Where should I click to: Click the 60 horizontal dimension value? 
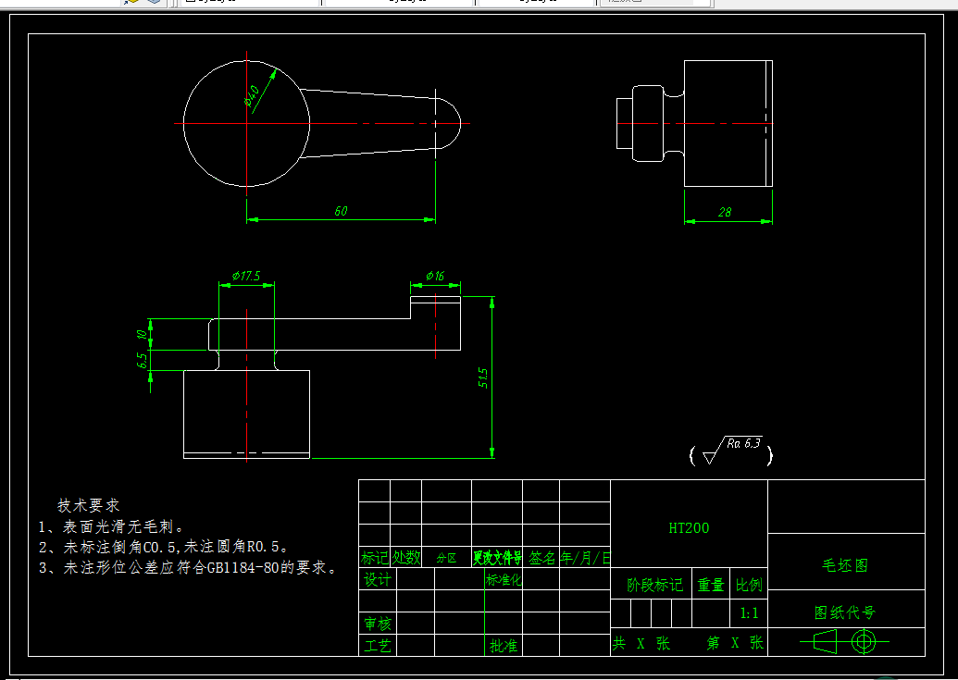pos(341,211)
